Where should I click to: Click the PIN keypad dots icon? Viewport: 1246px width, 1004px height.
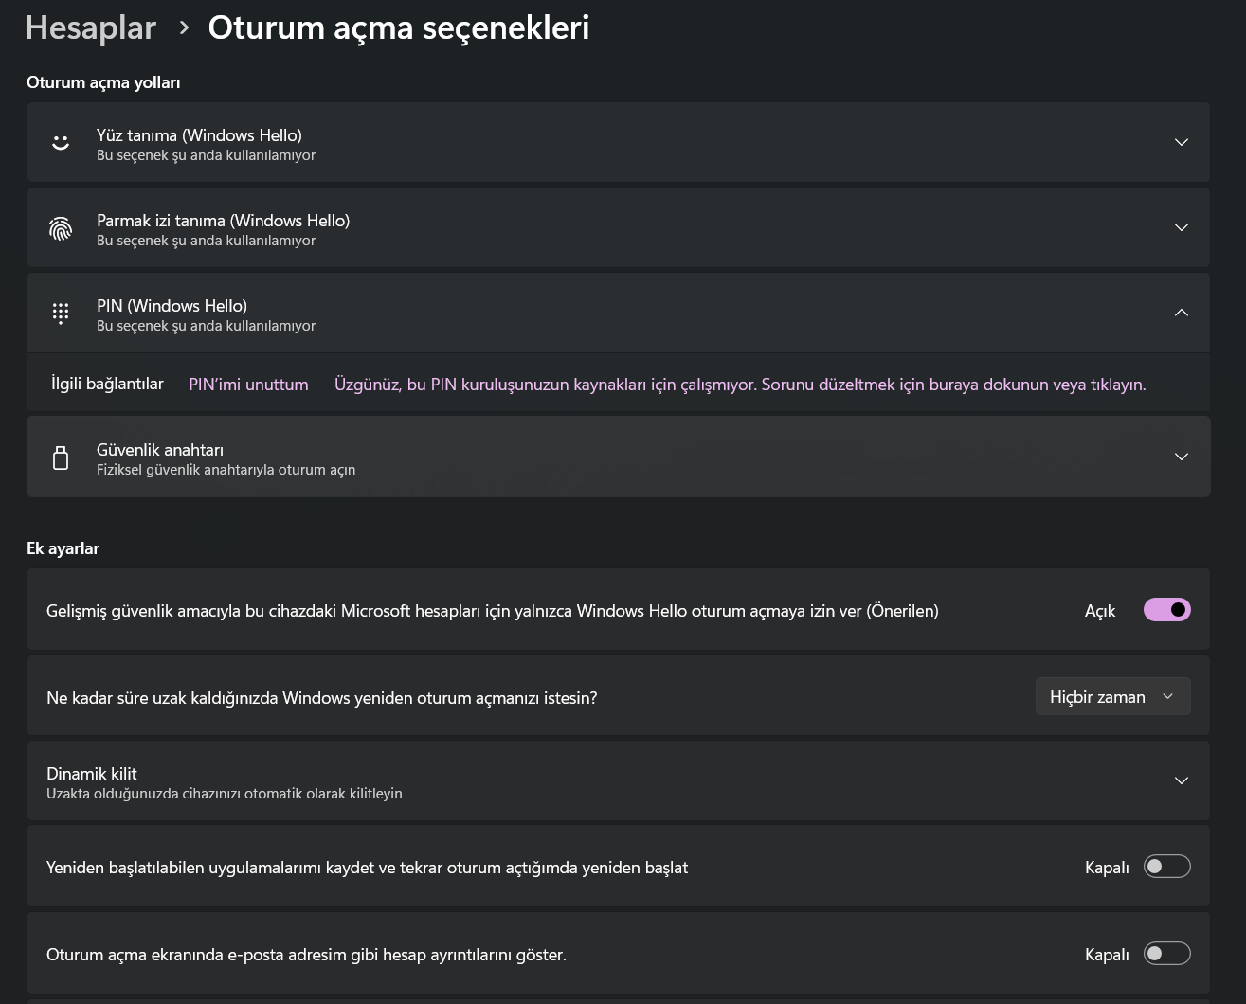pos(61,313)
